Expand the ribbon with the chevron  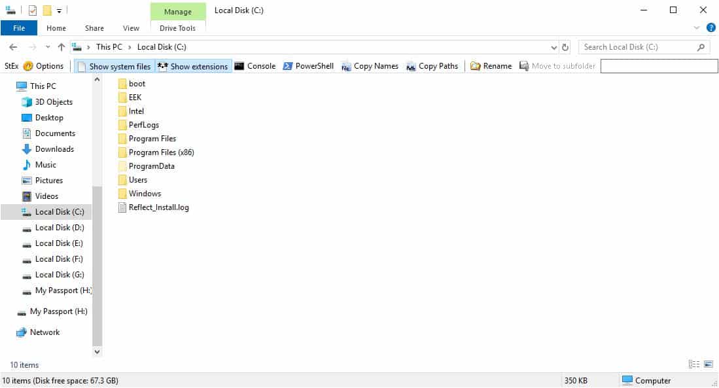696,27
